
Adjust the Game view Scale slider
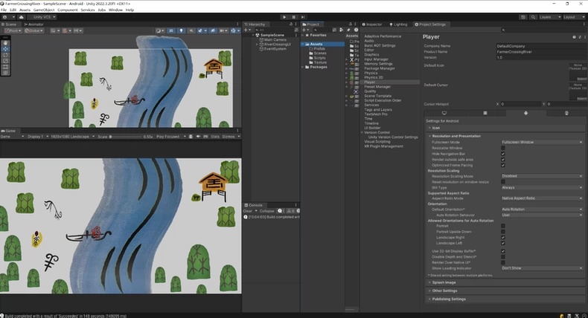(125, 137)
